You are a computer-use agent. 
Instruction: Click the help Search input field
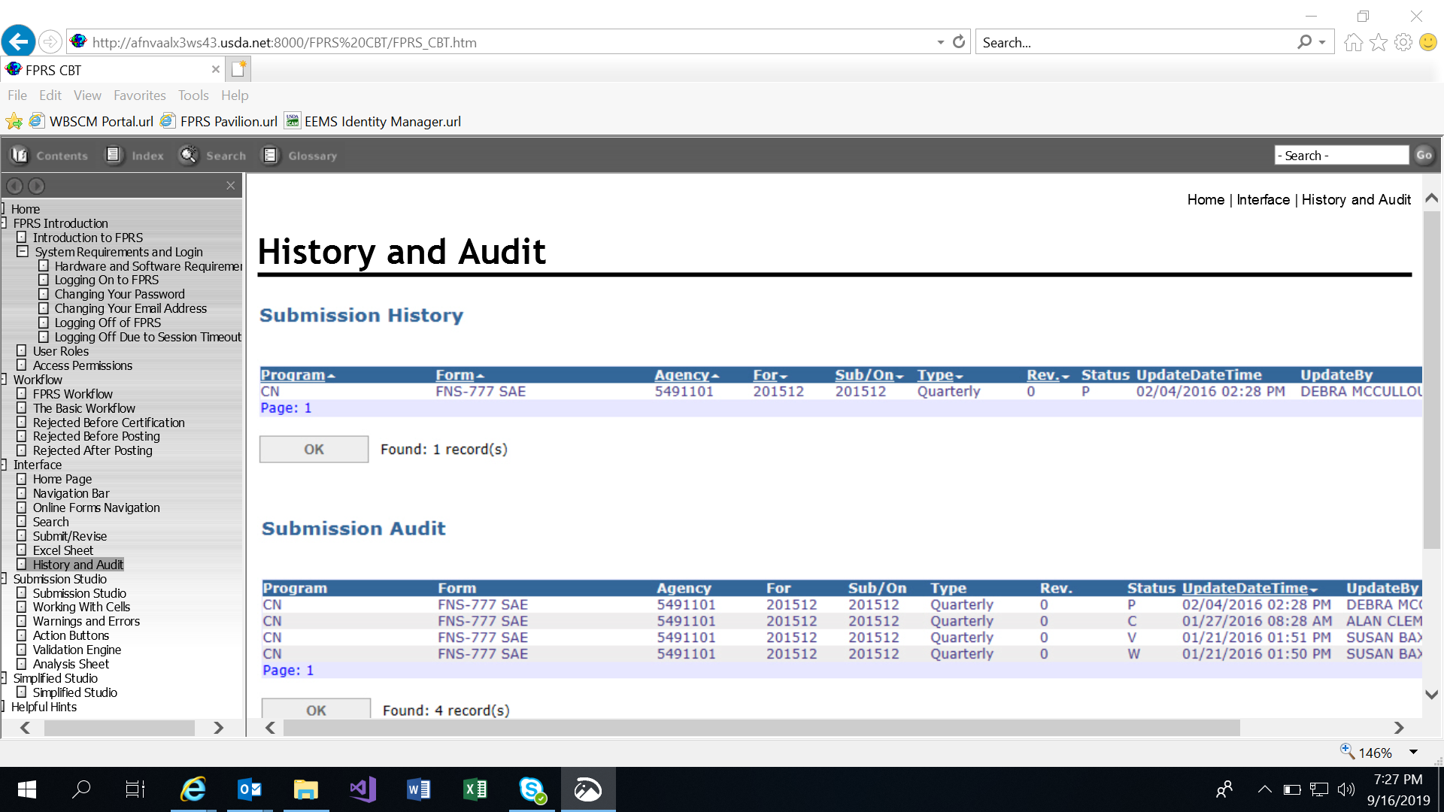pyautogui.click(x=1341, y=156)
